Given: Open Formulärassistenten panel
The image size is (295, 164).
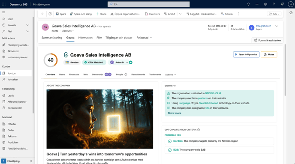Looking at the screenshot, I should (268, 40).
